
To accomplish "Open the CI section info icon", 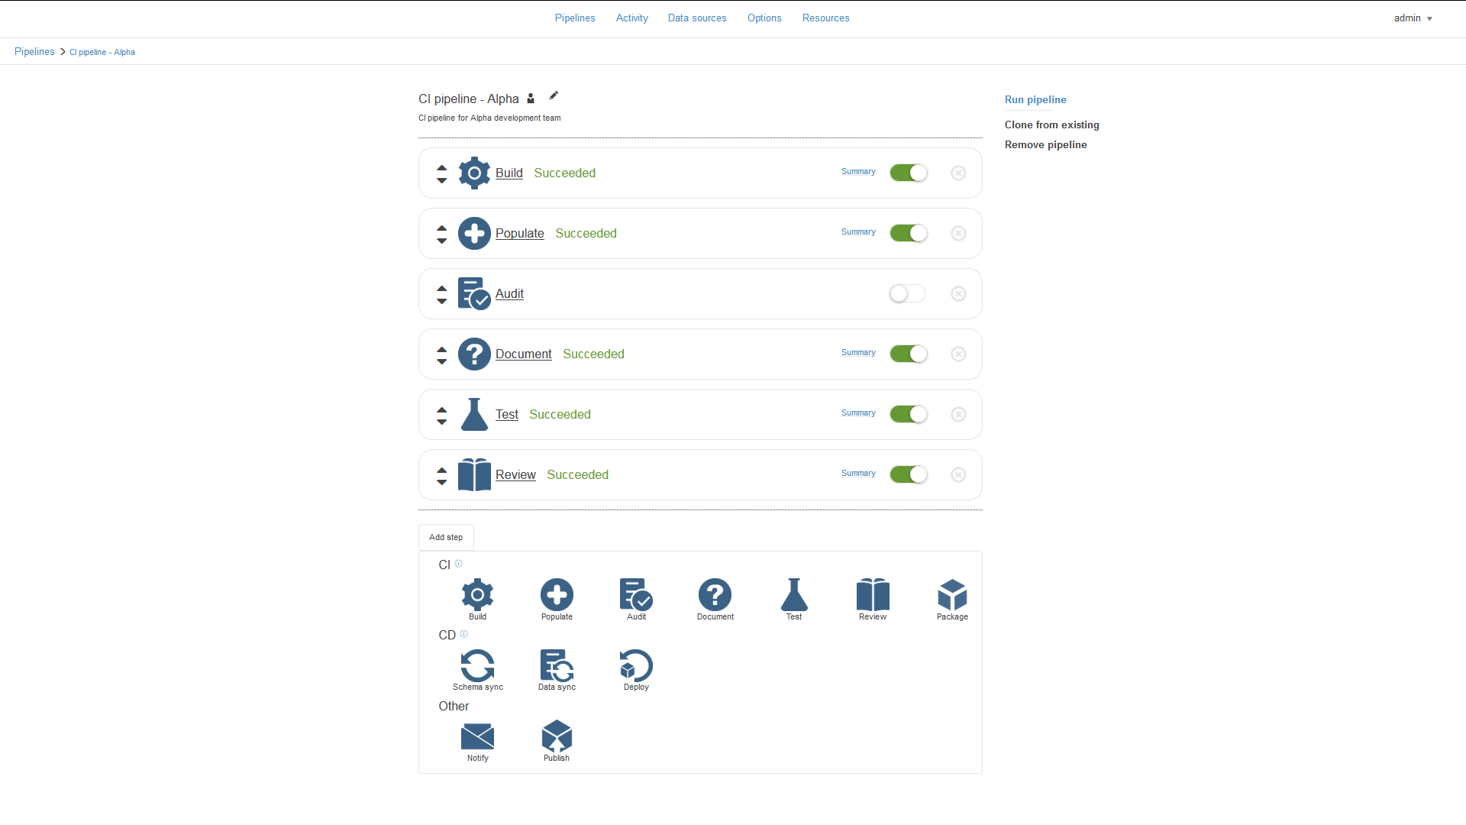I will [458, 564].
